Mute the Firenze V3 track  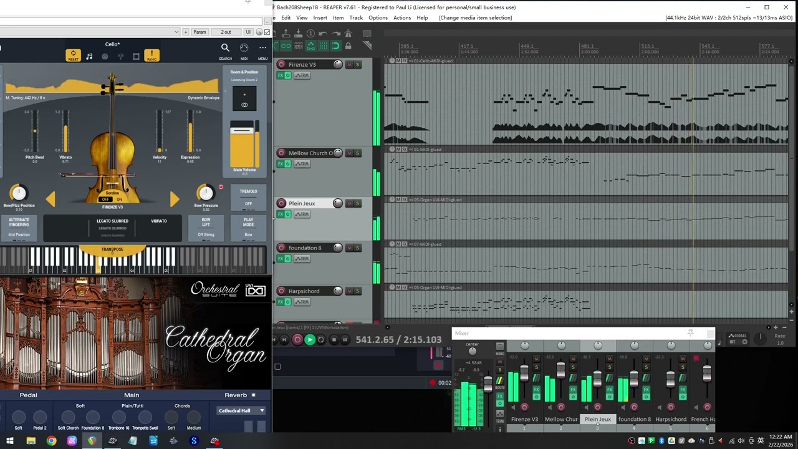pos(349,65)
